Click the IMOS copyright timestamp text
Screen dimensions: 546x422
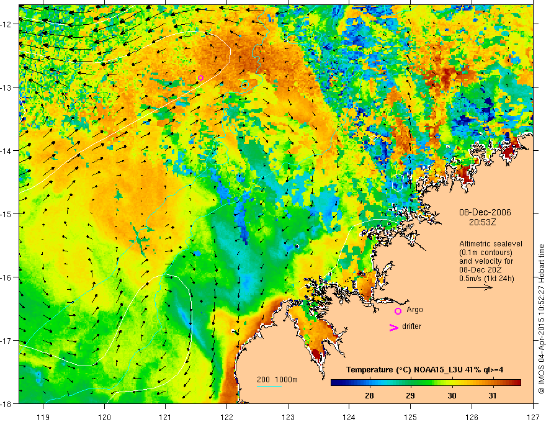click(542, 319)
